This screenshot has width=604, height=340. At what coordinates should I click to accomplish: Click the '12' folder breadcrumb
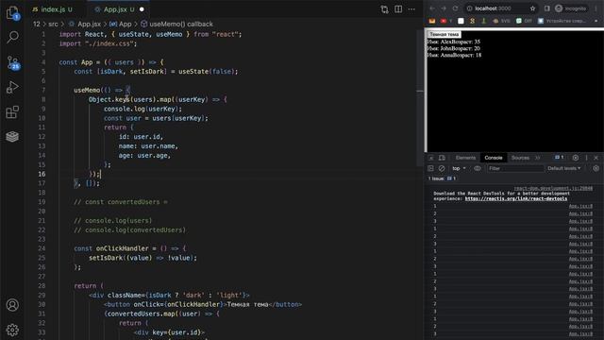click(x=37, y=24)
